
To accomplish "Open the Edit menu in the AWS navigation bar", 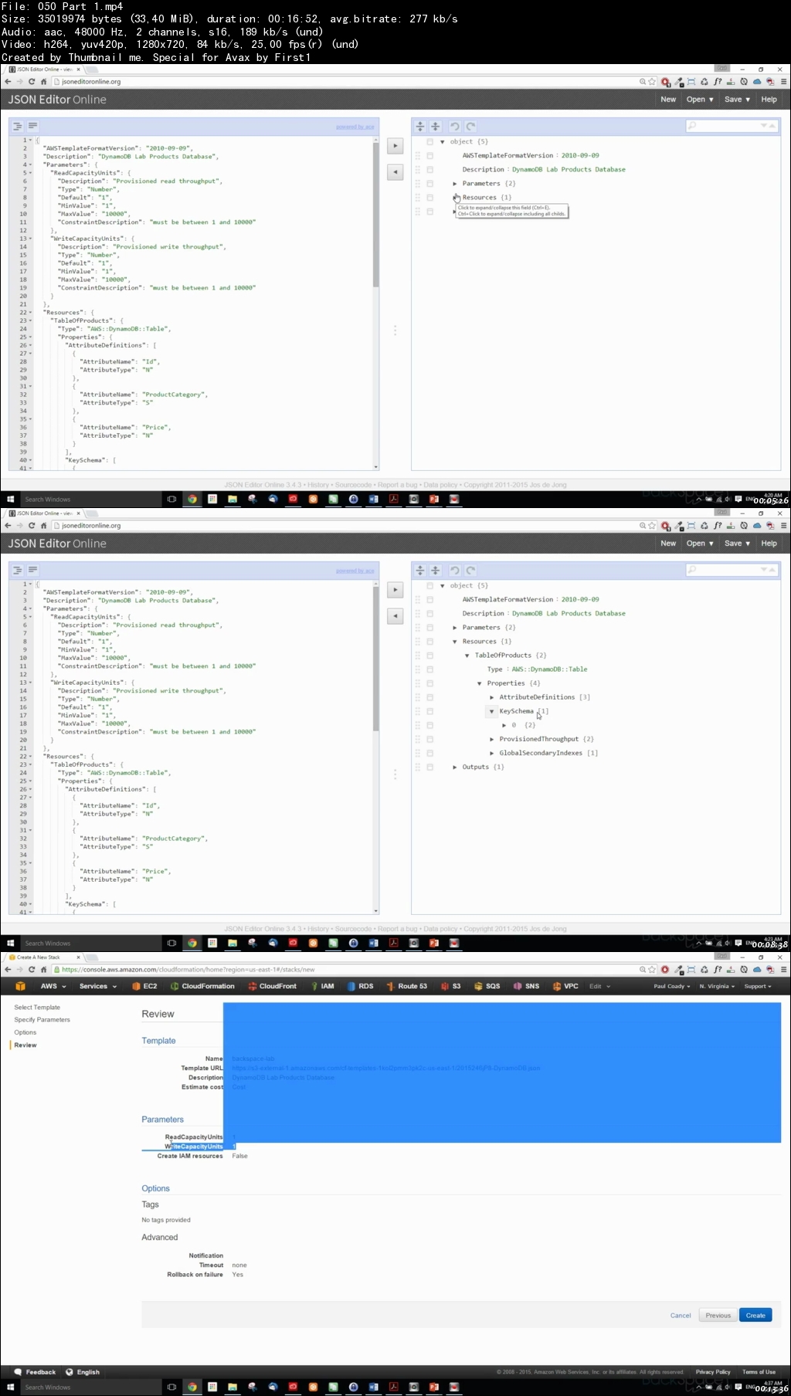I will tap(599, 986).
